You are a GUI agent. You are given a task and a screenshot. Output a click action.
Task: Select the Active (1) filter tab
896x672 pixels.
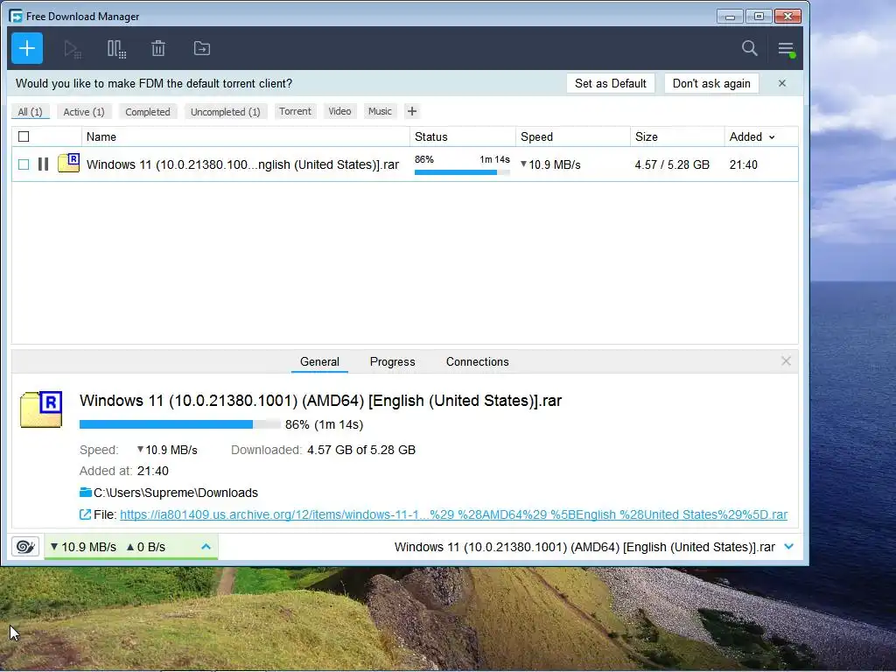[84, 111]
